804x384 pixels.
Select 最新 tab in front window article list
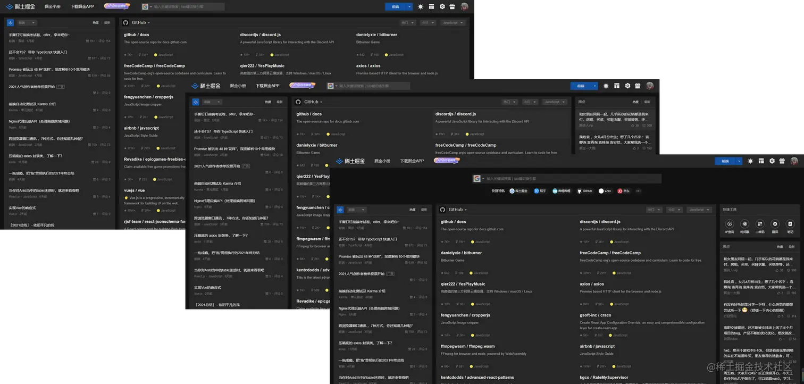[x=424, y=210]
